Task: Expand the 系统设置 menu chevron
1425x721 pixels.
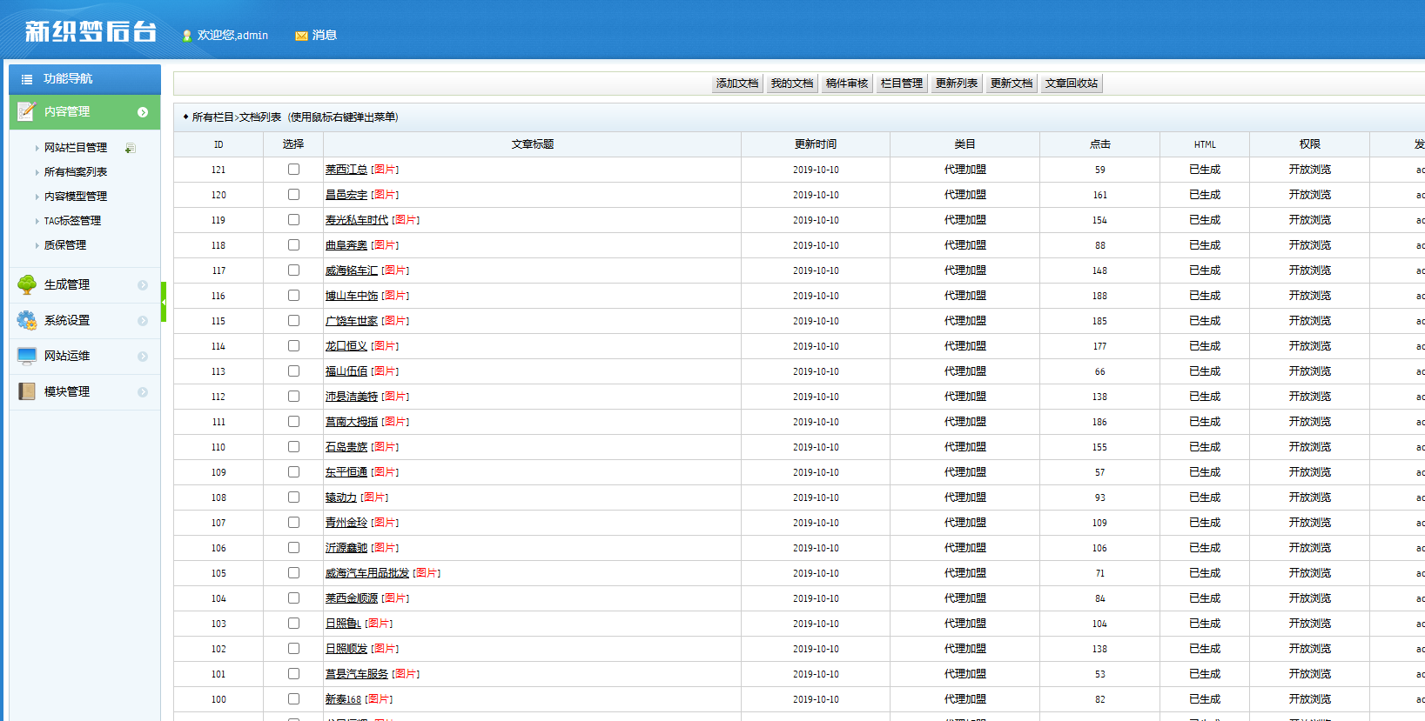Action: [x=143, y=321]
